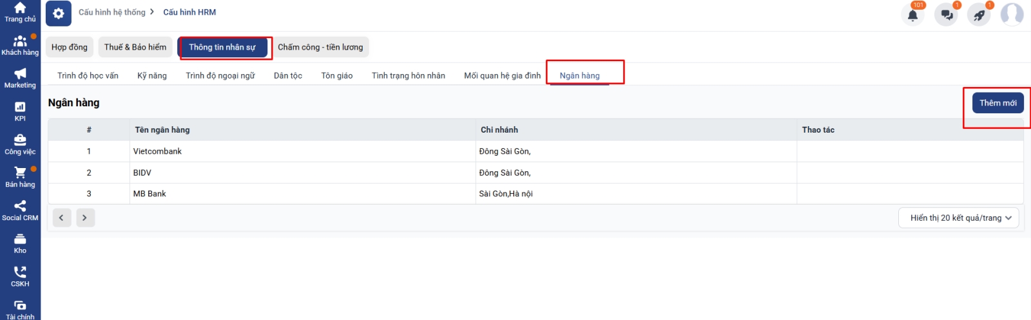The image size is (1031, 320).
Task: Click the rocket icon in header
Action: click(x=979, y=15)
